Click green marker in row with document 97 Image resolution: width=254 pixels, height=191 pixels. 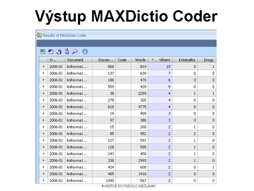(43, 120)
